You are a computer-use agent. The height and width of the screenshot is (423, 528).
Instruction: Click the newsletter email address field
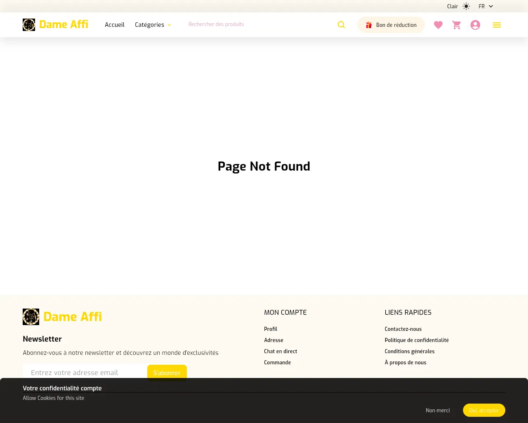pos(85,372)
